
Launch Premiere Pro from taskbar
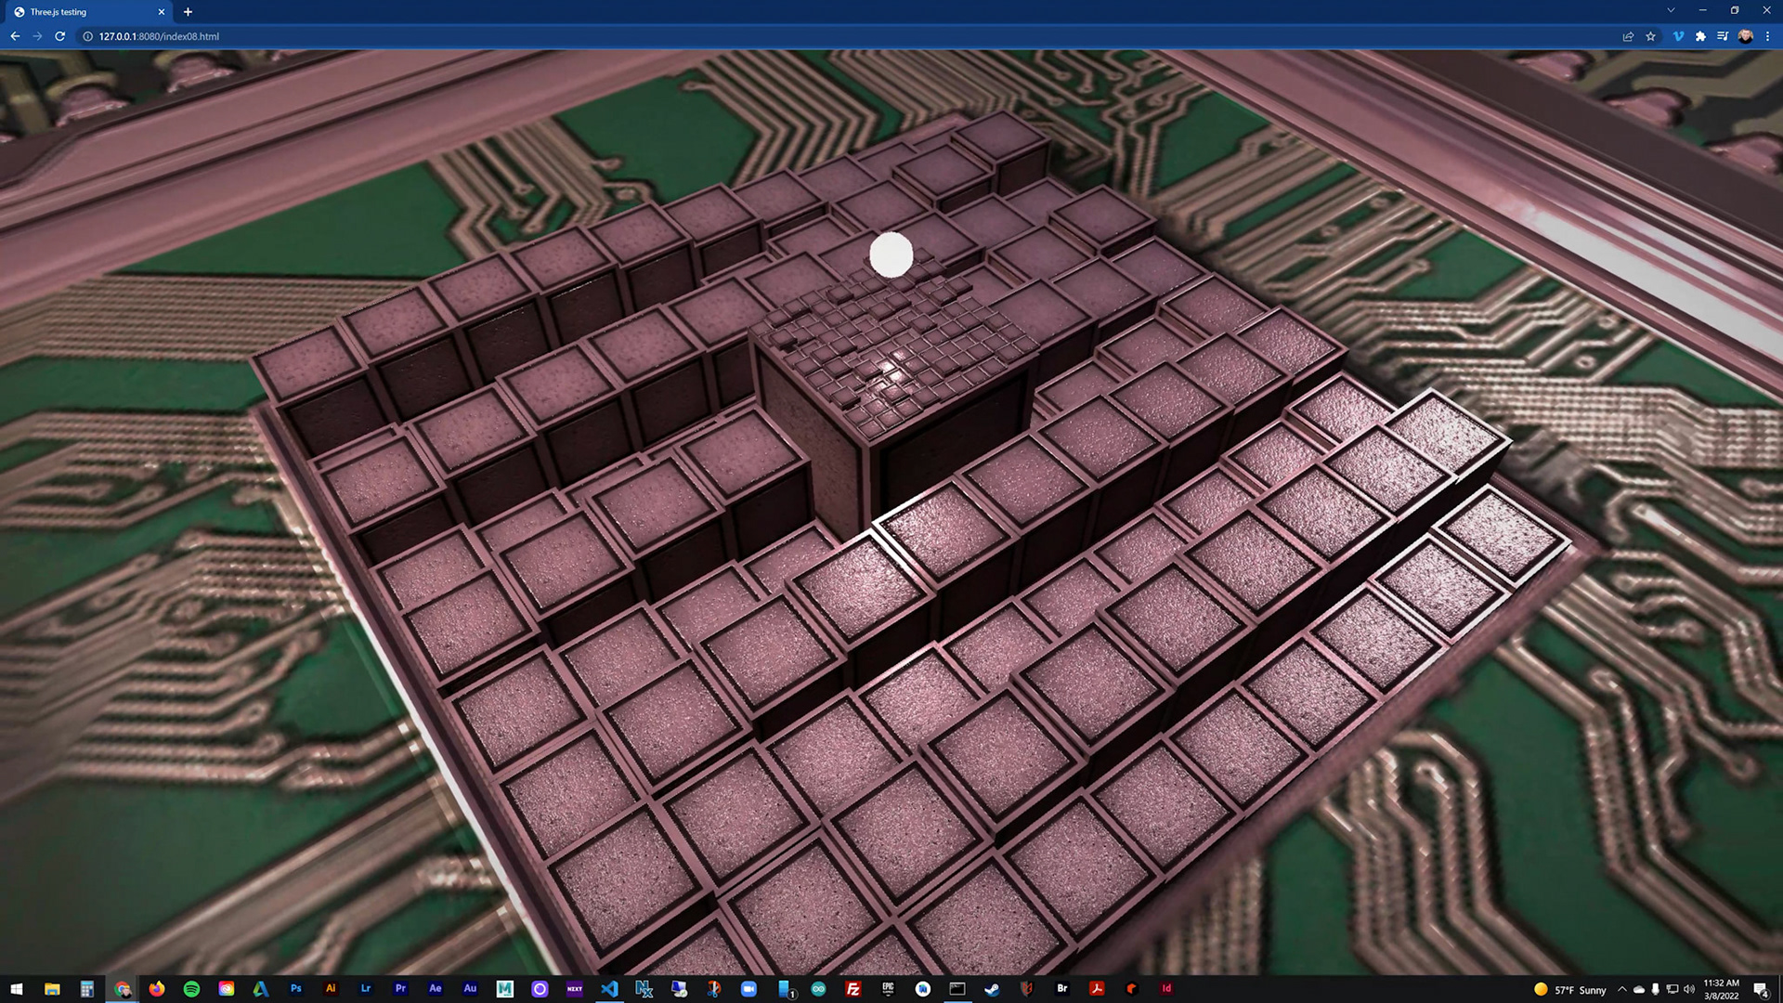(x=400, y=988)
